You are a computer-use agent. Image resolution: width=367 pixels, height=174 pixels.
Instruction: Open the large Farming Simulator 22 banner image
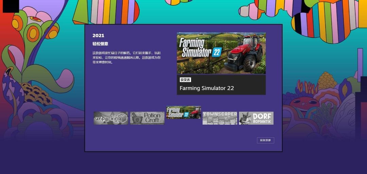point(221,53)
